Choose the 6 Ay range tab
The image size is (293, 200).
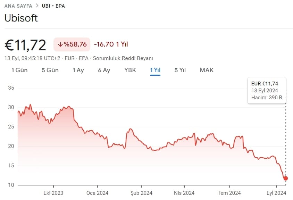tap(104, 70)
